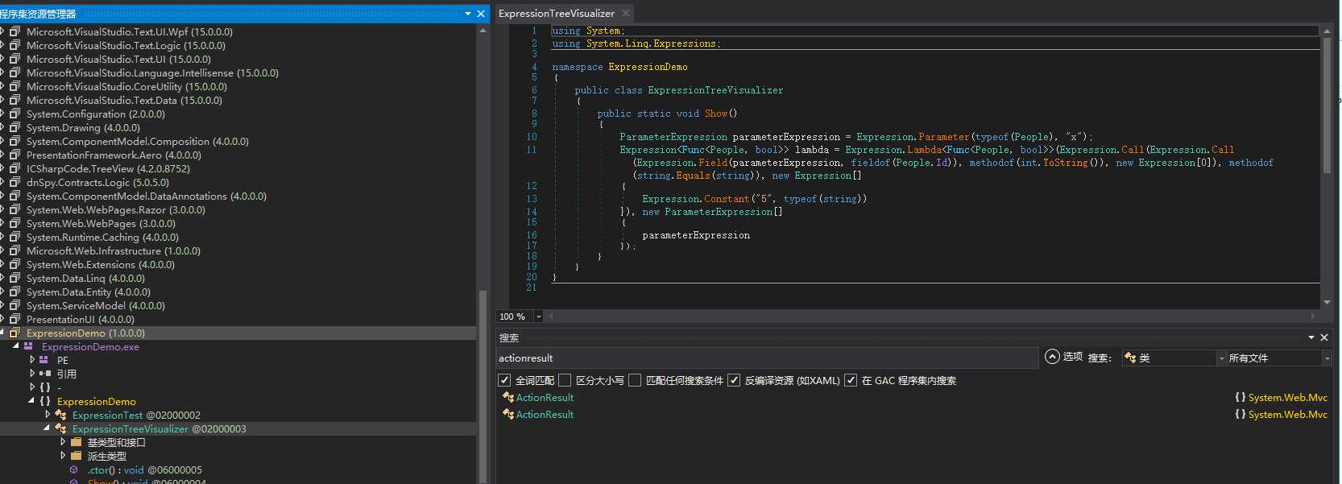
Task: Click the class icon of ExpressionTreeVisualizer in tree
Action: click(60, 428)
